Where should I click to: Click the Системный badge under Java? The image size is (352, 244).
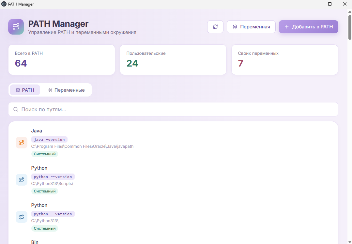[x=45, y=154]
